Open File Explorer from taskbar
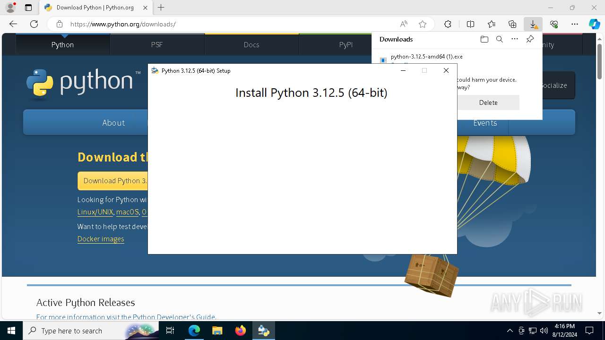The width and height of the screenshot is (605, 340). pyautogui.click(x=217, y=331)
